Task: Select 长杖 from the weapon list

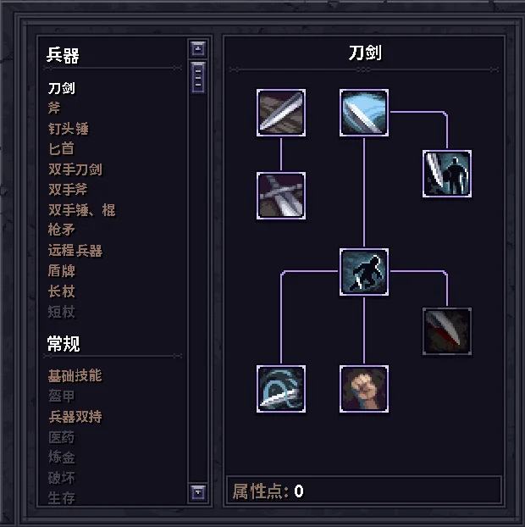Action: (x=61, y=291)
